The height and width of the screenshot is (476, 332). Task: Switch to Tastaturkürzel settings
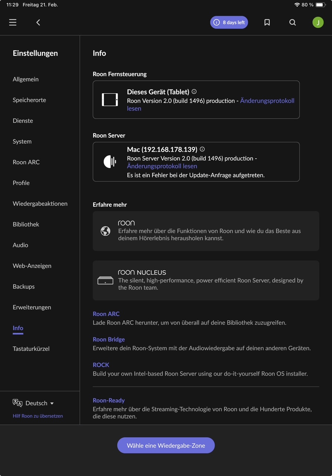[x=31, y=349]
